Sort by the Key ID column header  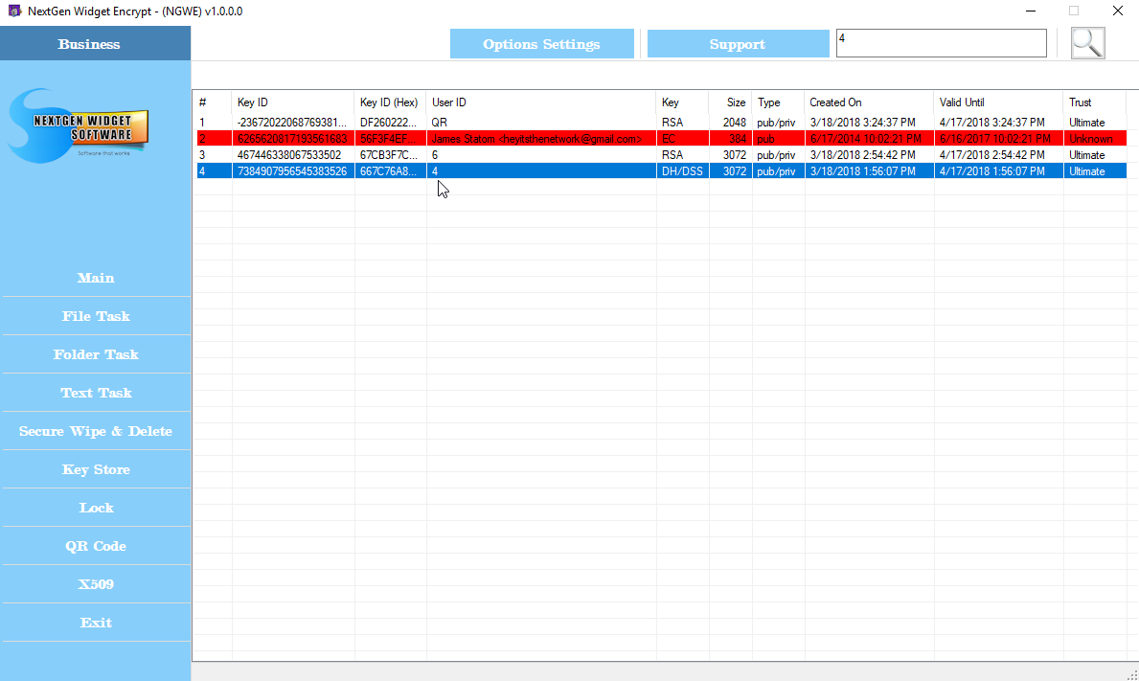(x=293, y=102)
